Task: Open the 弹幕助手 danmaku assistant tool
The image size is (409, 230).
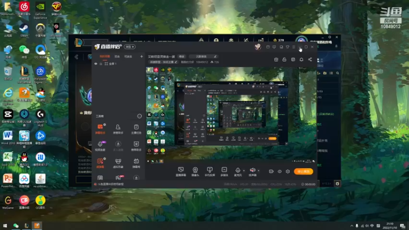Action: coord(100,129)
